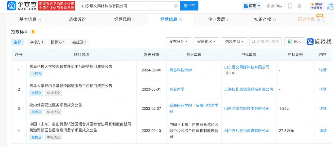This screenshot has width=334, height=147.
Task: Click date 2023-02-27
Action: 151,108
